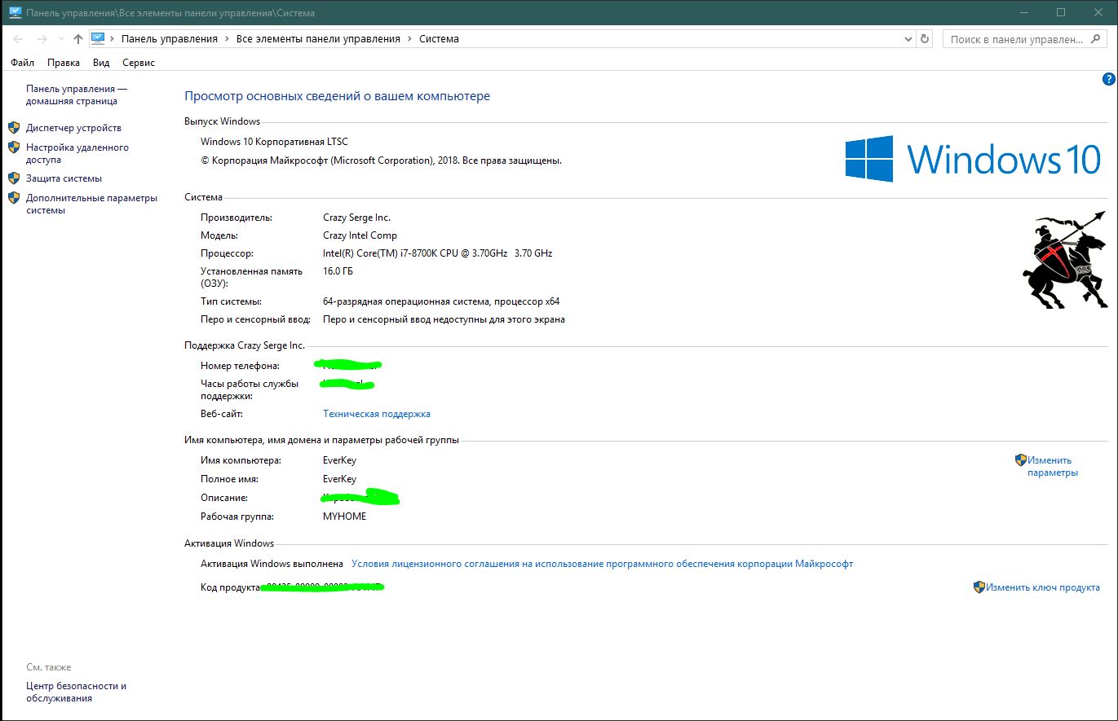Image resolution: width=1118 pixels, height=721 pixels.
Task: Open Диспетчер устройств
Action: 73,128
